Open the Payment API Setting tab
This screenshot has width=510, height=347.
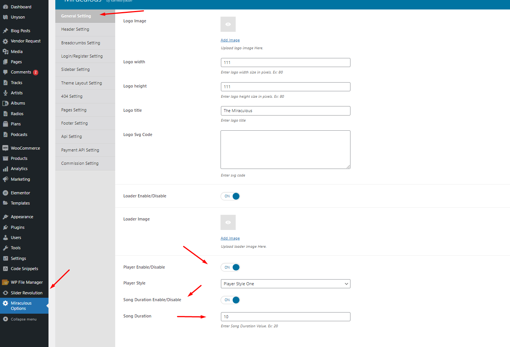tap(85, 150)
